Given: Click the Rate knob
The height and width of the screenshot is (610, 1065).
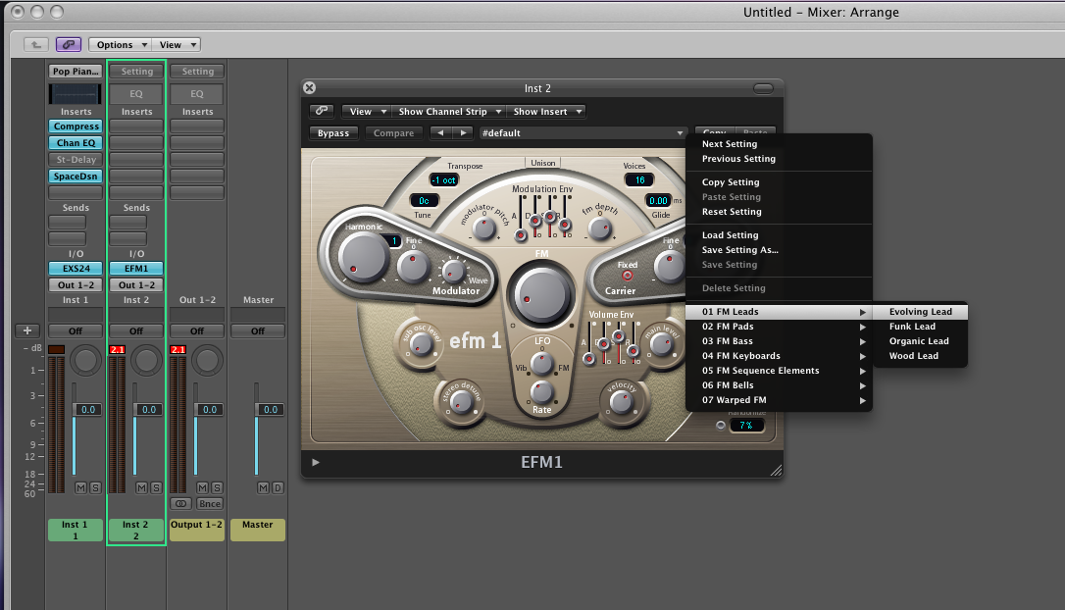Looking at the screenshot, I should [x=541, y=392].
